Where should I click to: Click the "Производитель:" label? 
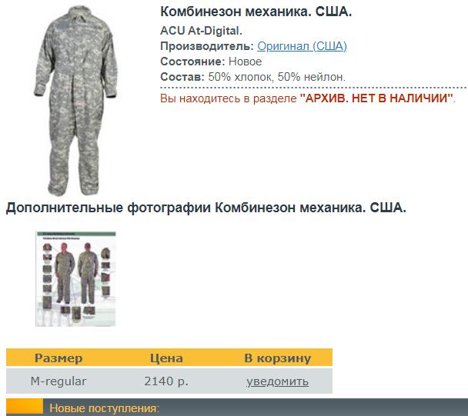click(207, 46)
